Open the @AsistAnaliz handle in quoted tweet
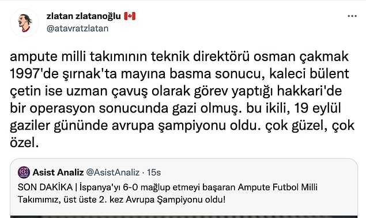This screenshot has width=366, height=218. 113,172
